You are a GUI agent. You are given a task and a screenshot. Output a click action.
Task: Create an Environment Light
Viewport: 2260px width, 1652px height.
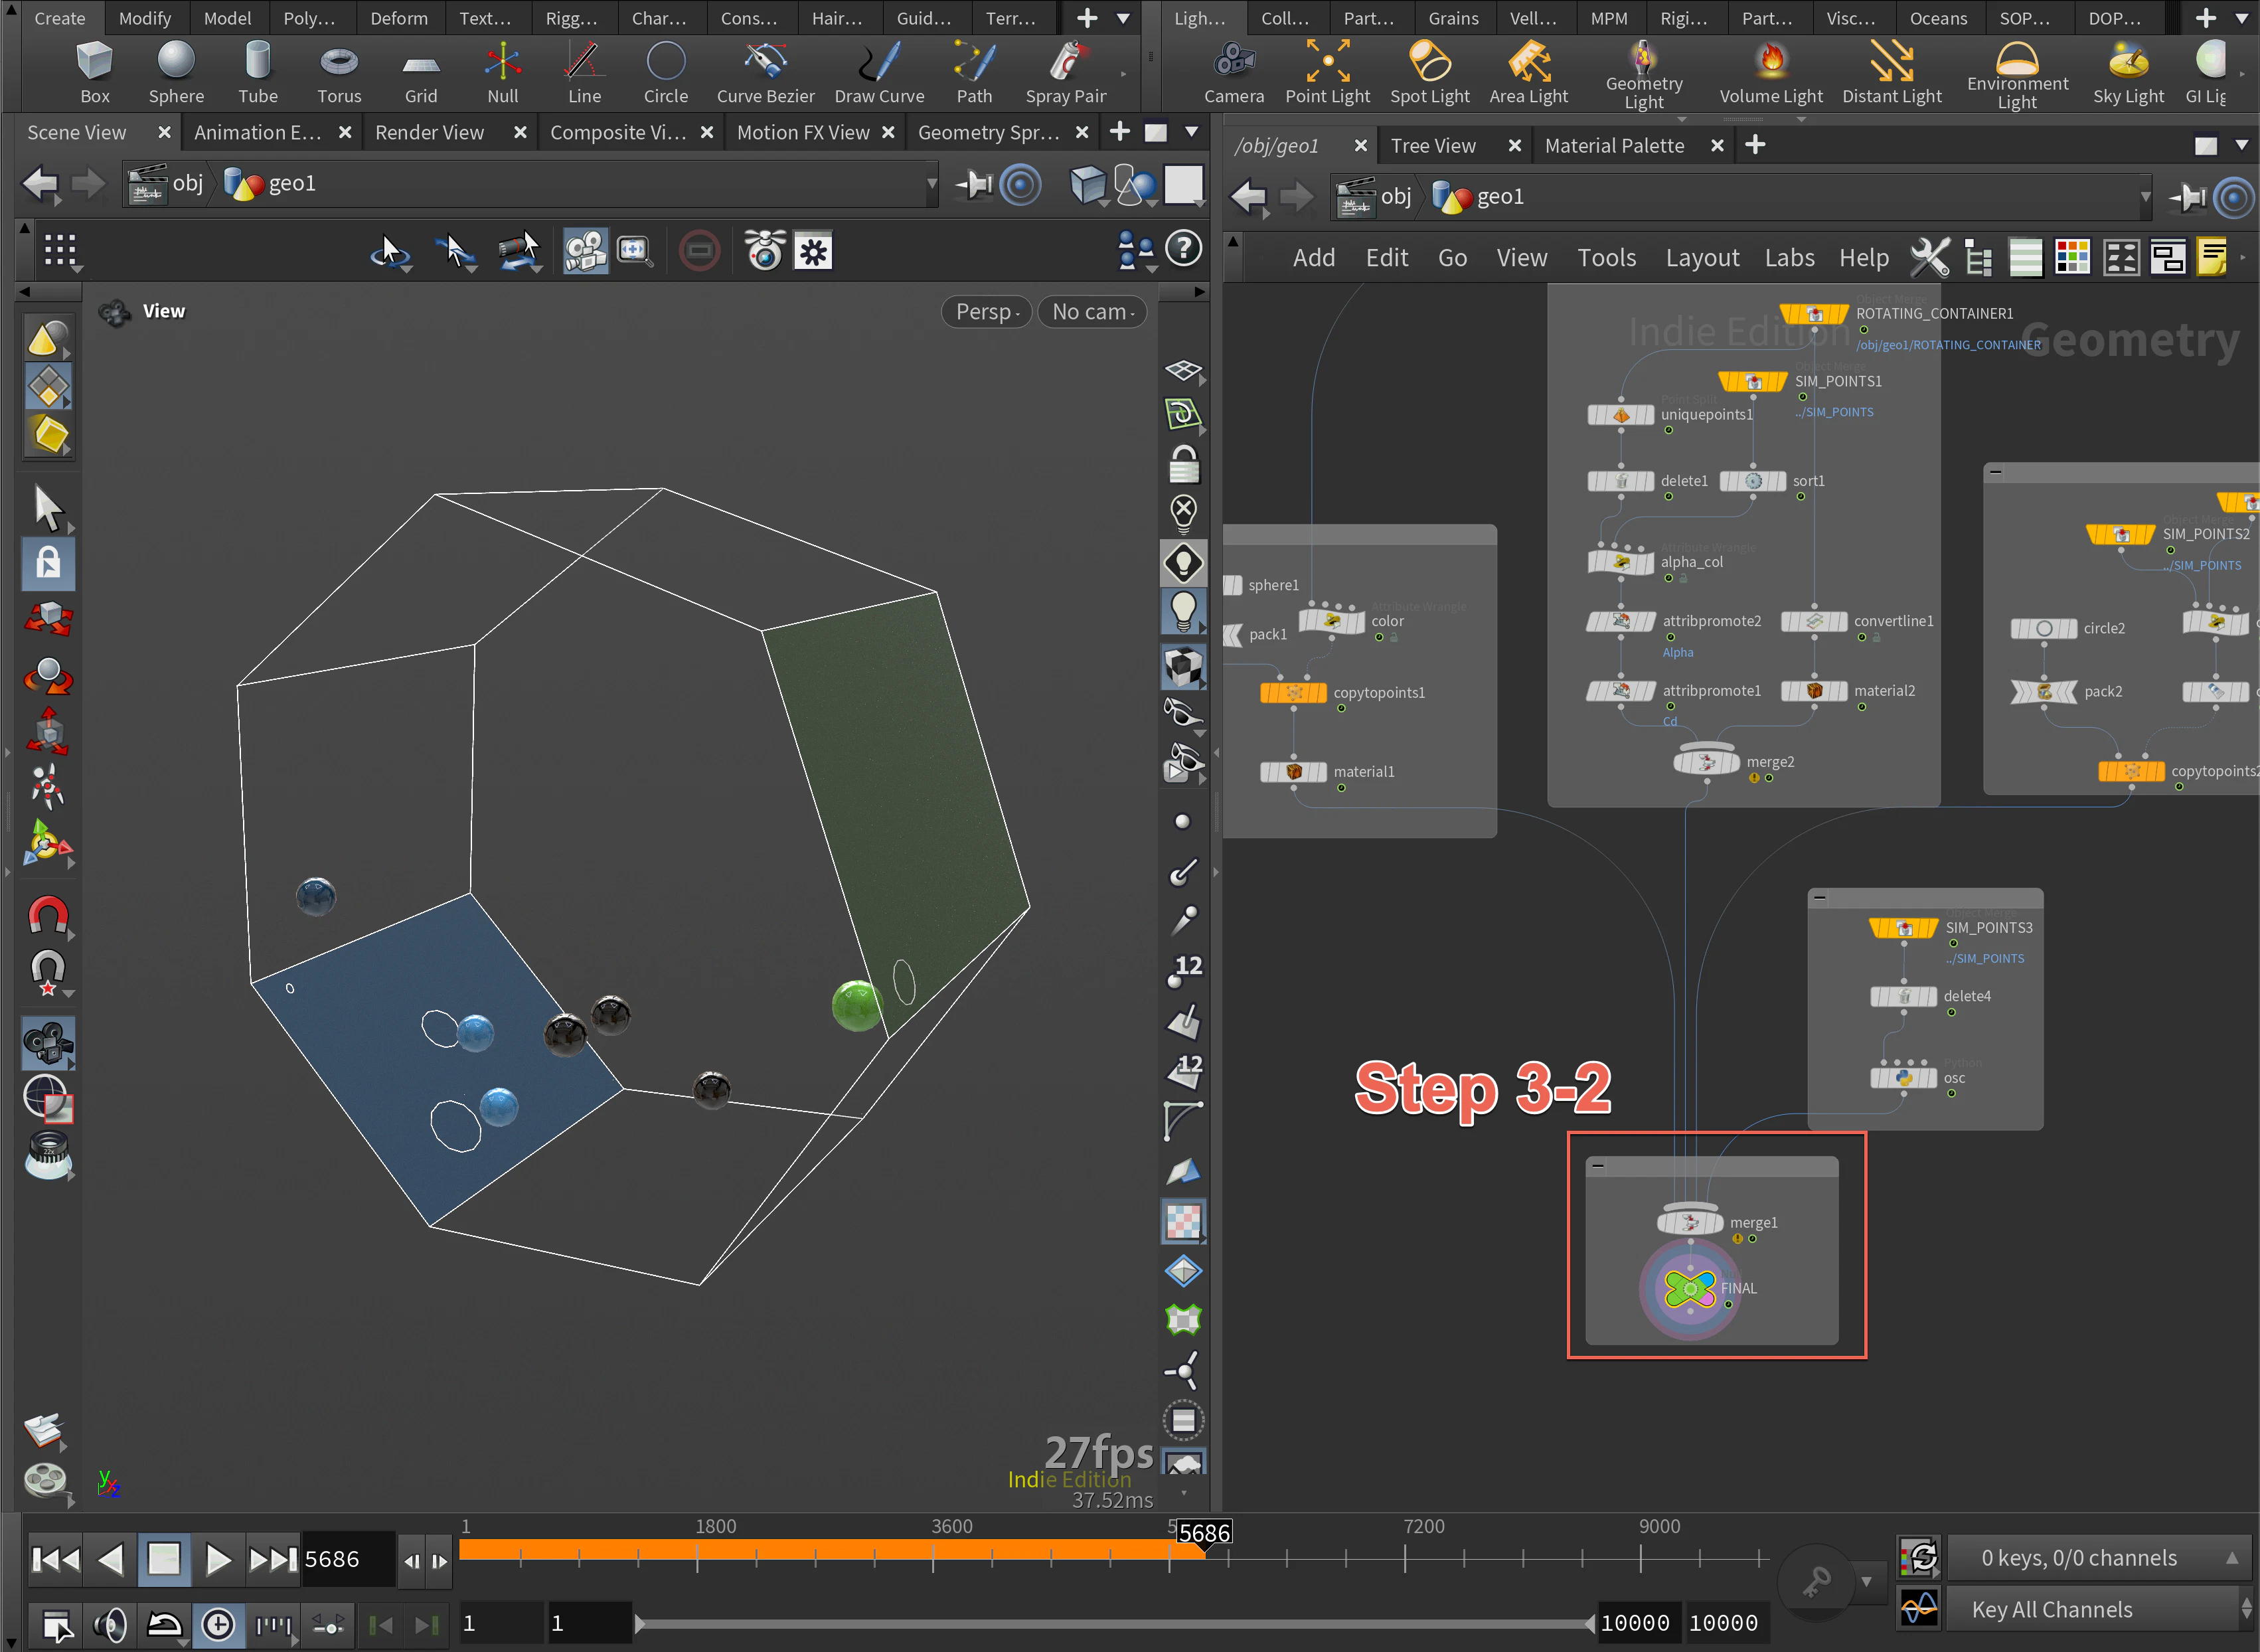[x=2017, y=75]
